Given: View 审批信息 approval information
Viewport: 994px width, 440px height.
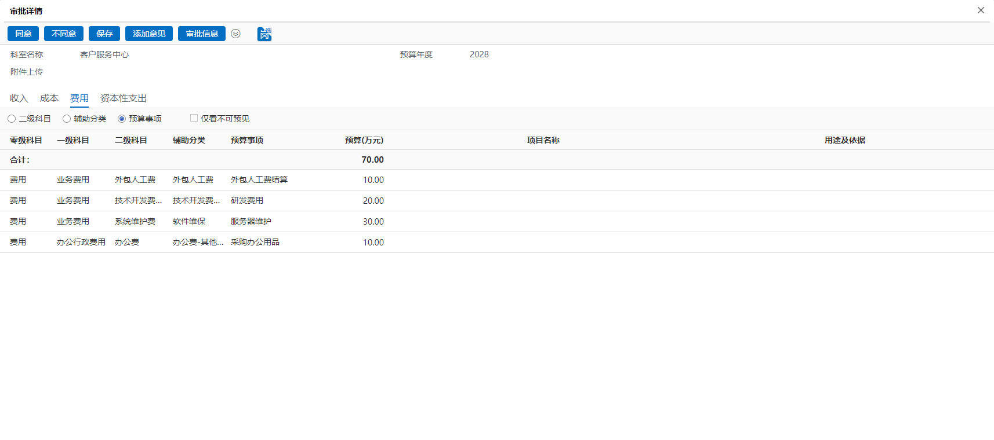Looking at the screenshot, I should [x=202, y=34].
